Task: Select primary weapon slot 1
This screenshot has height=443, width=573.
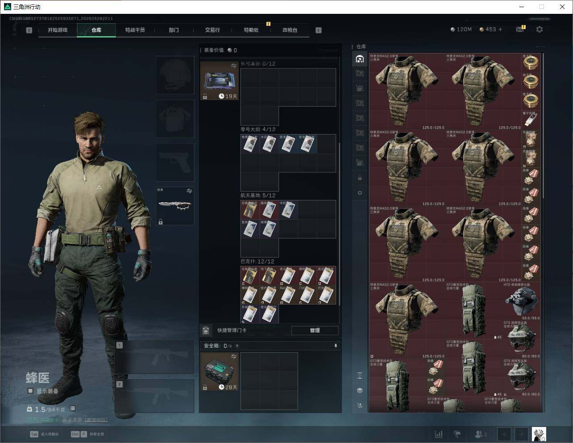Action: tap(154, 357)
